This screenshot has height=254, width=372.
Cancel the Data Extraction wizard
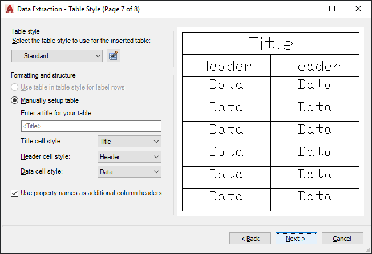click(342, 239)
